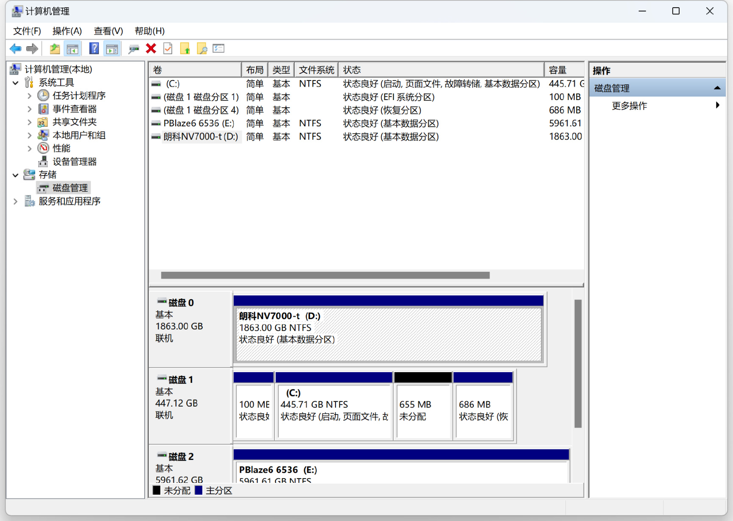Click the list view settings toolbar icon
The image size is (733, 521).
coord(219,49)
